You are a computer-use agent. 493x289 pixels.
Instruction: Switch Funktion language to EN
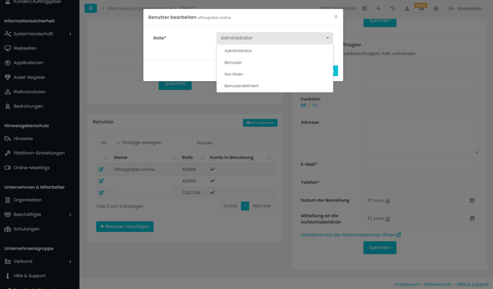click(315, 105)
